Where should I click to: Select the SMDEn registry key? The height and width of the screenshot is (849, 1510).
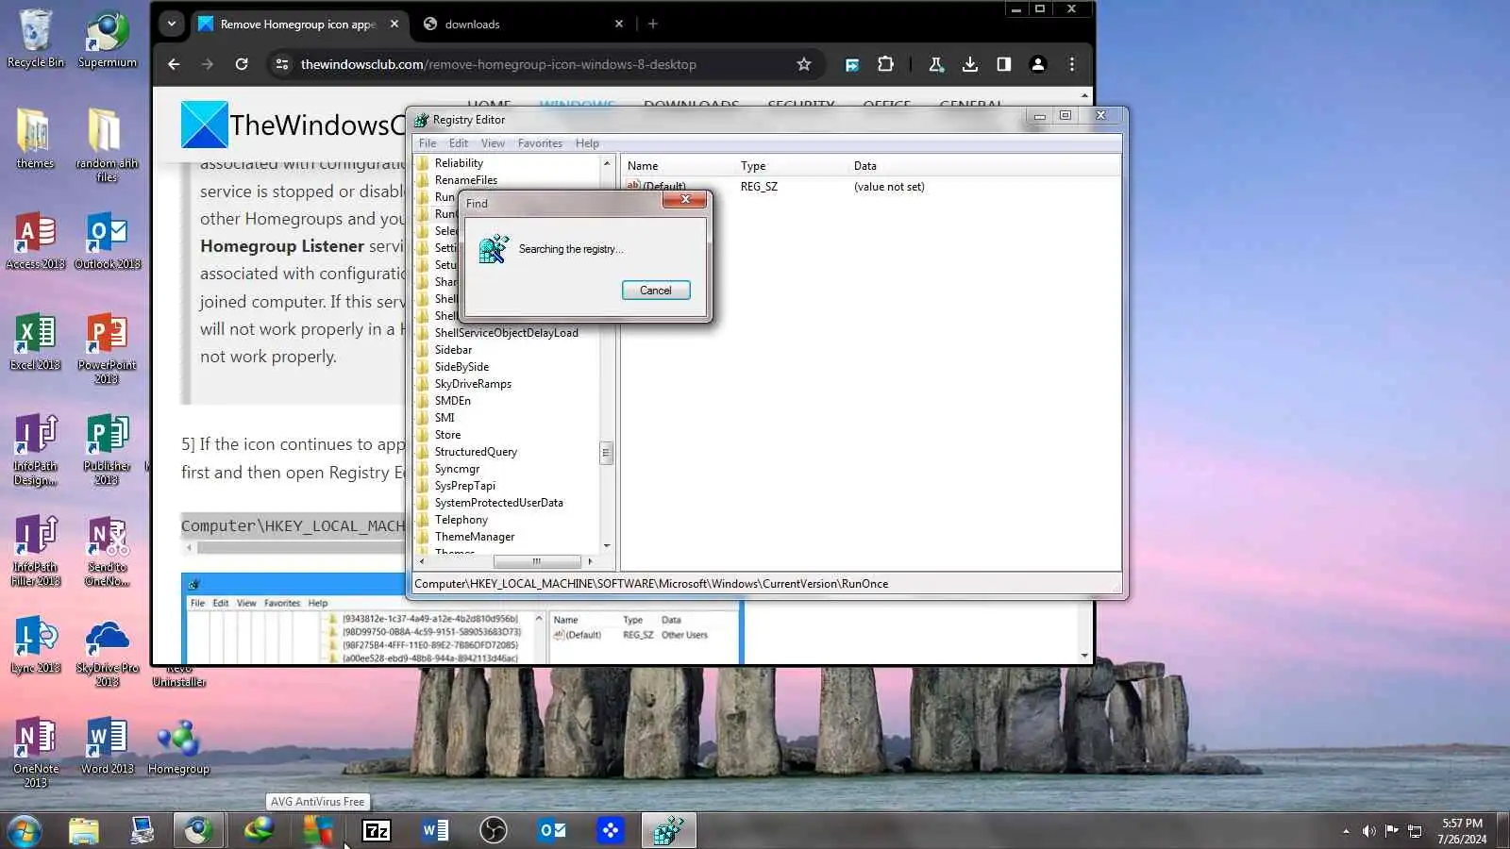[452, 401]
